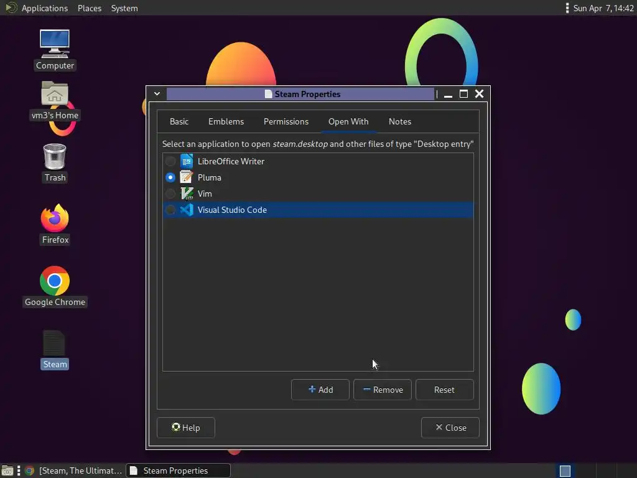Minimize the Steam Properties window
Screen dimensions: 637x478
(448, 95)
